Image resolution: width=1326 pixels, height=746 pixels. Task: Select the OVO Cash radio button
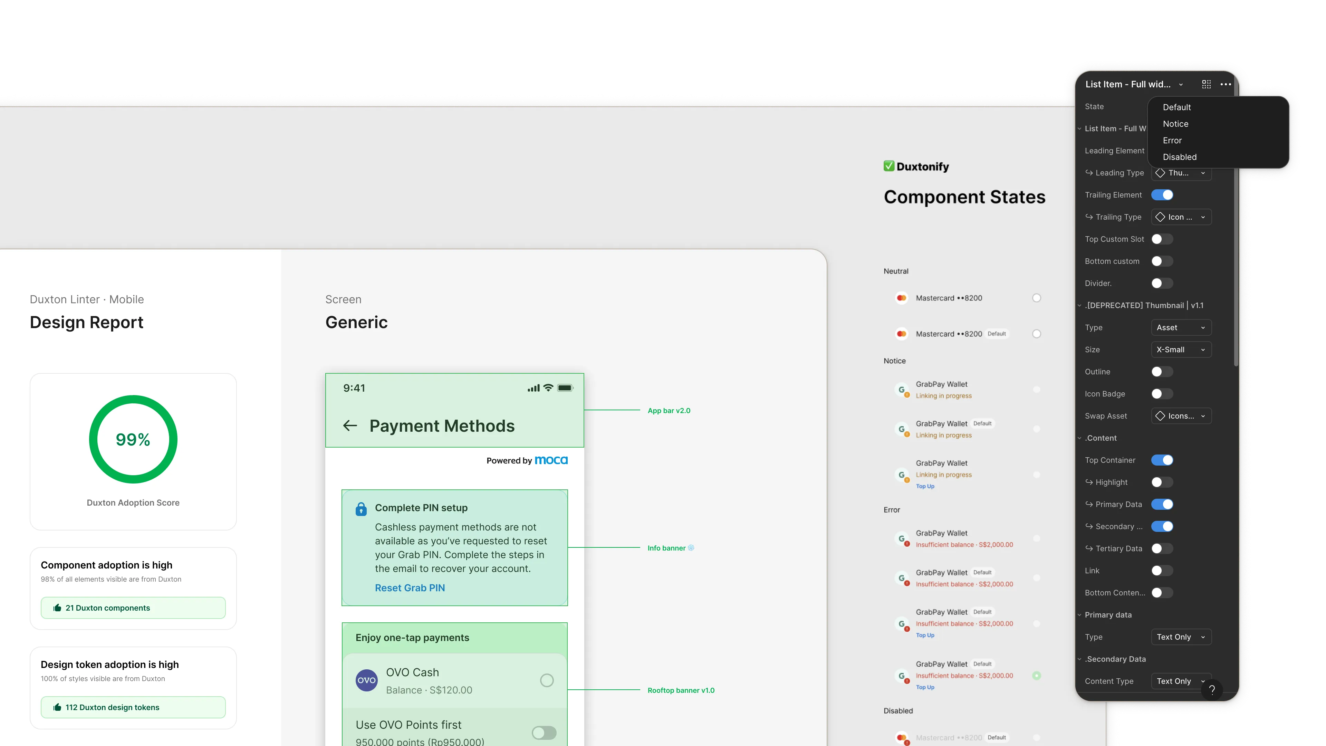[x=547, y=681]
